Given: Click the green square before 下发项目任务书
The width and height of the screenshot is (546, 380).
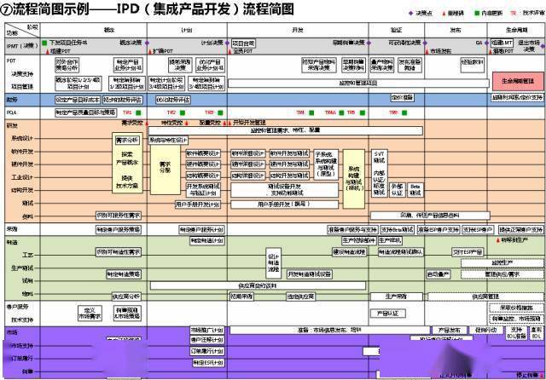Looking at the screenshot, I should pos(44,43).
